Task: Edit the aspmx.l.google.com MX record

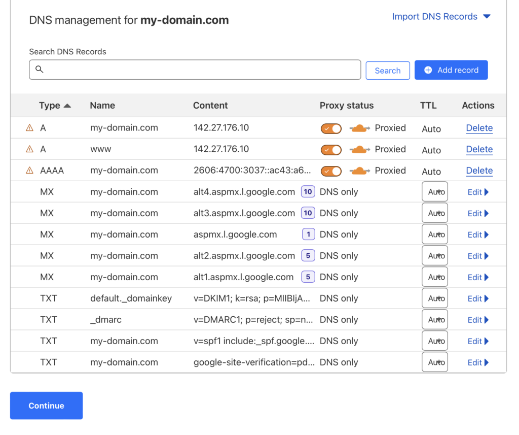Action: (x=478, y=235)
